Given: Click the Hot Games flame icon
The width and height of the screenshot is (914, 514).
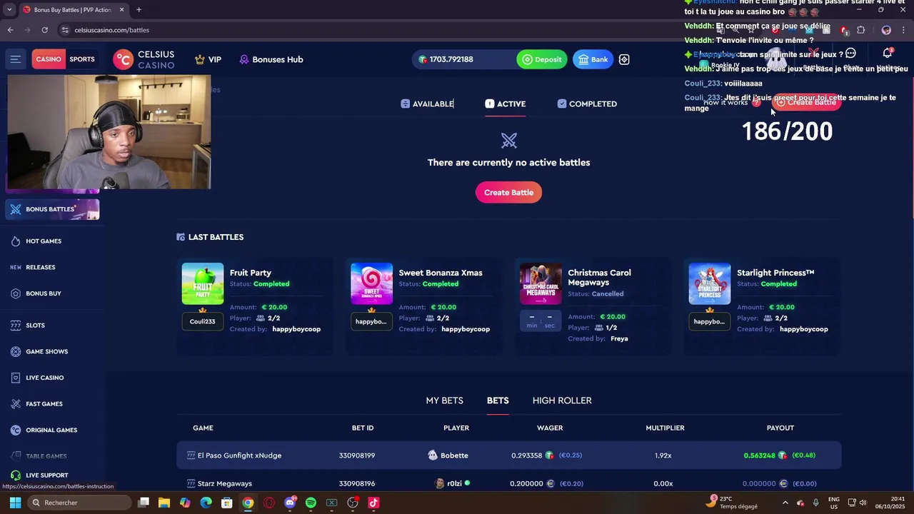Looking at the screenshot, I should [16, 241].
